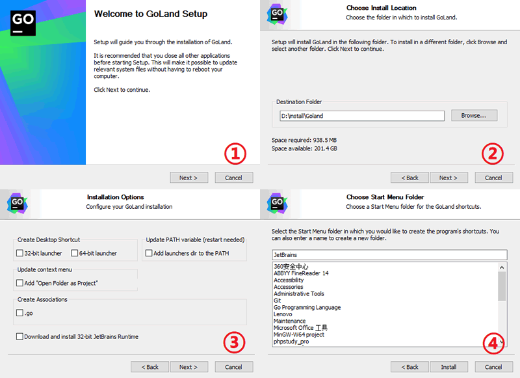Viewport: 520px width, 378px height.
Task: Click the folder list scroll-up arrow
Action: point(502,267)
